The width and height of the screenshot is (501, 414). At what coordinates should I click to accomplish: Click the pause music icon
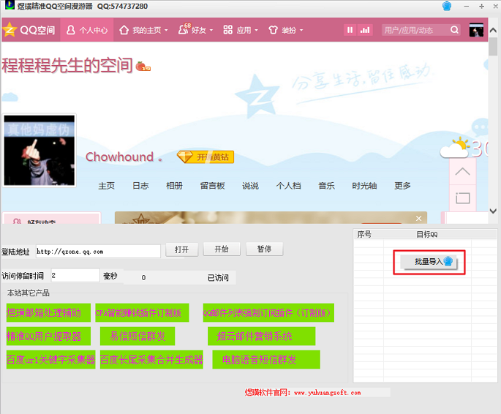click(x=350, y=30)
